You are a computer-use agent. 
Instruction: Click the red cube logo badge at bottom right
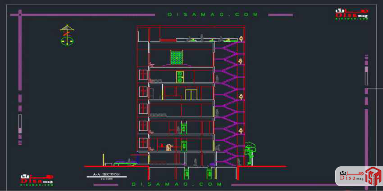pos(372,176)
